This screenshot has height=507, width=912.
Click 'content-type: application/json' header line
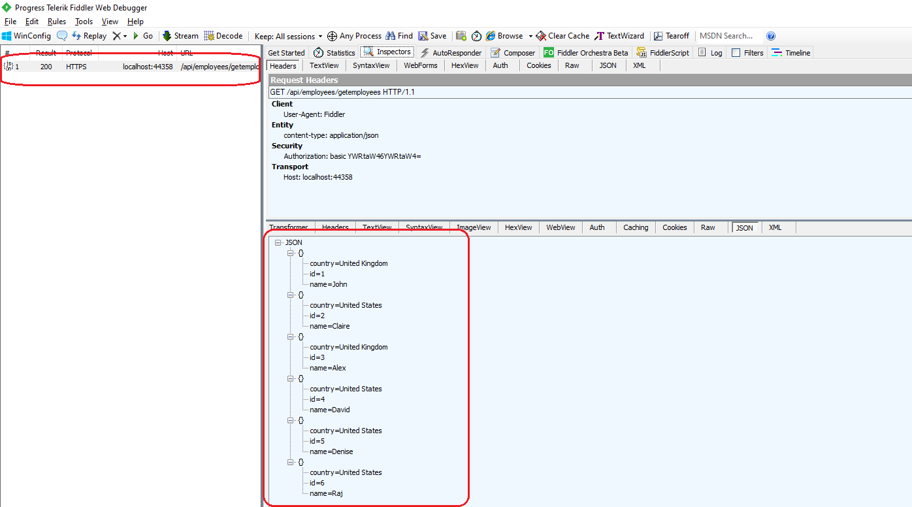click(331, 135)
